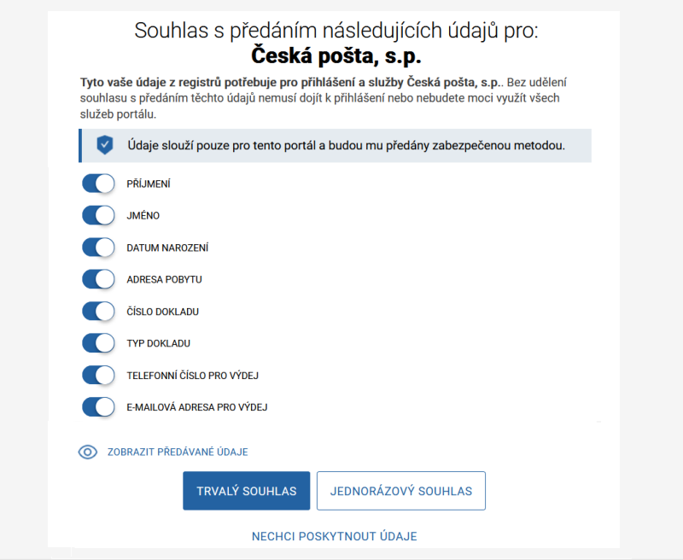Disable ADRESA POBYTU data sharing
The width and height of the screenshot is (683, 560).
click(98, 279)
